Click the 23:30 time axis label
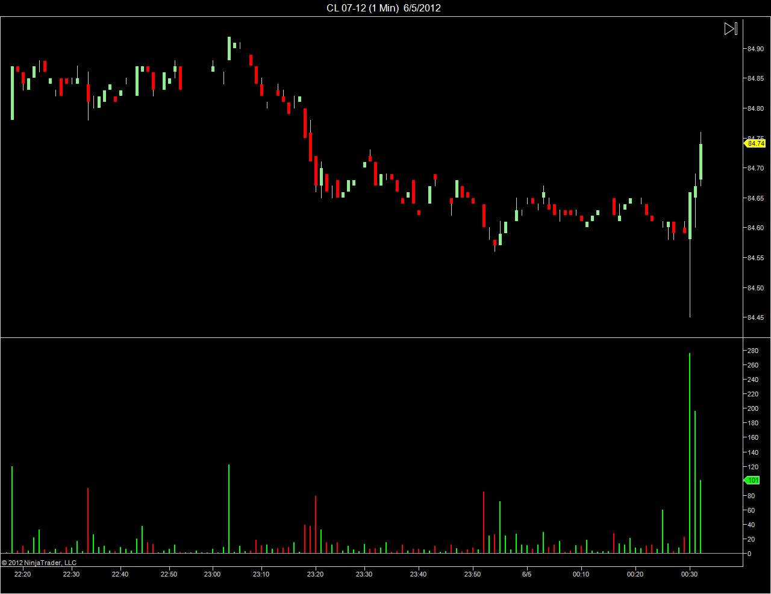Image resolution: width=771 pixels, height=594 pixels. click(364, 574)
